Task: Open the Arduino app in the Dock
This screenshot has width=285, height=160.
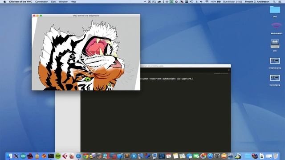Action: [x=23, y=156]
